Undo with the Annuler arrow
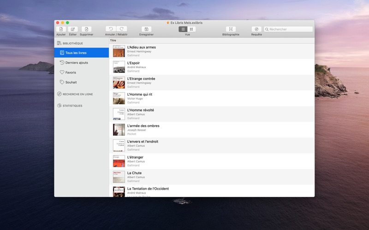This screenshot has width=369, height=230. [111, 29]
